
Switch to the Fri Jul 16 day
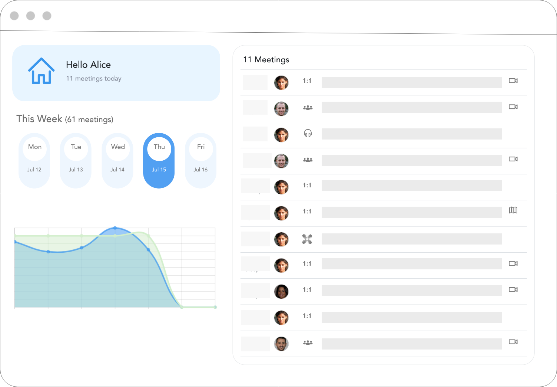pyautogui.click(x=200, y=161)
